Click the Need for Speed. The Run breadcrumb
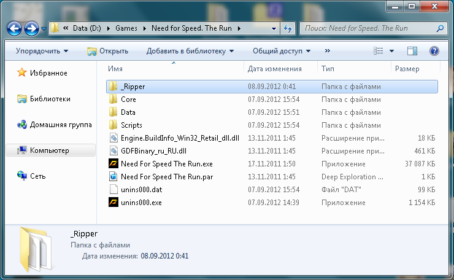The width and height of the screenshot is (454, 280). coord(191,28)
